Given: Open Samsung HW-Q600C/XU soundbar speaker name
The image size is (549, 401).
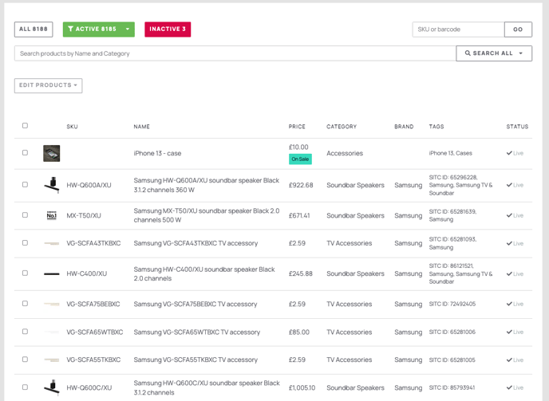Looking at the screenshot, I should (207, 387).
